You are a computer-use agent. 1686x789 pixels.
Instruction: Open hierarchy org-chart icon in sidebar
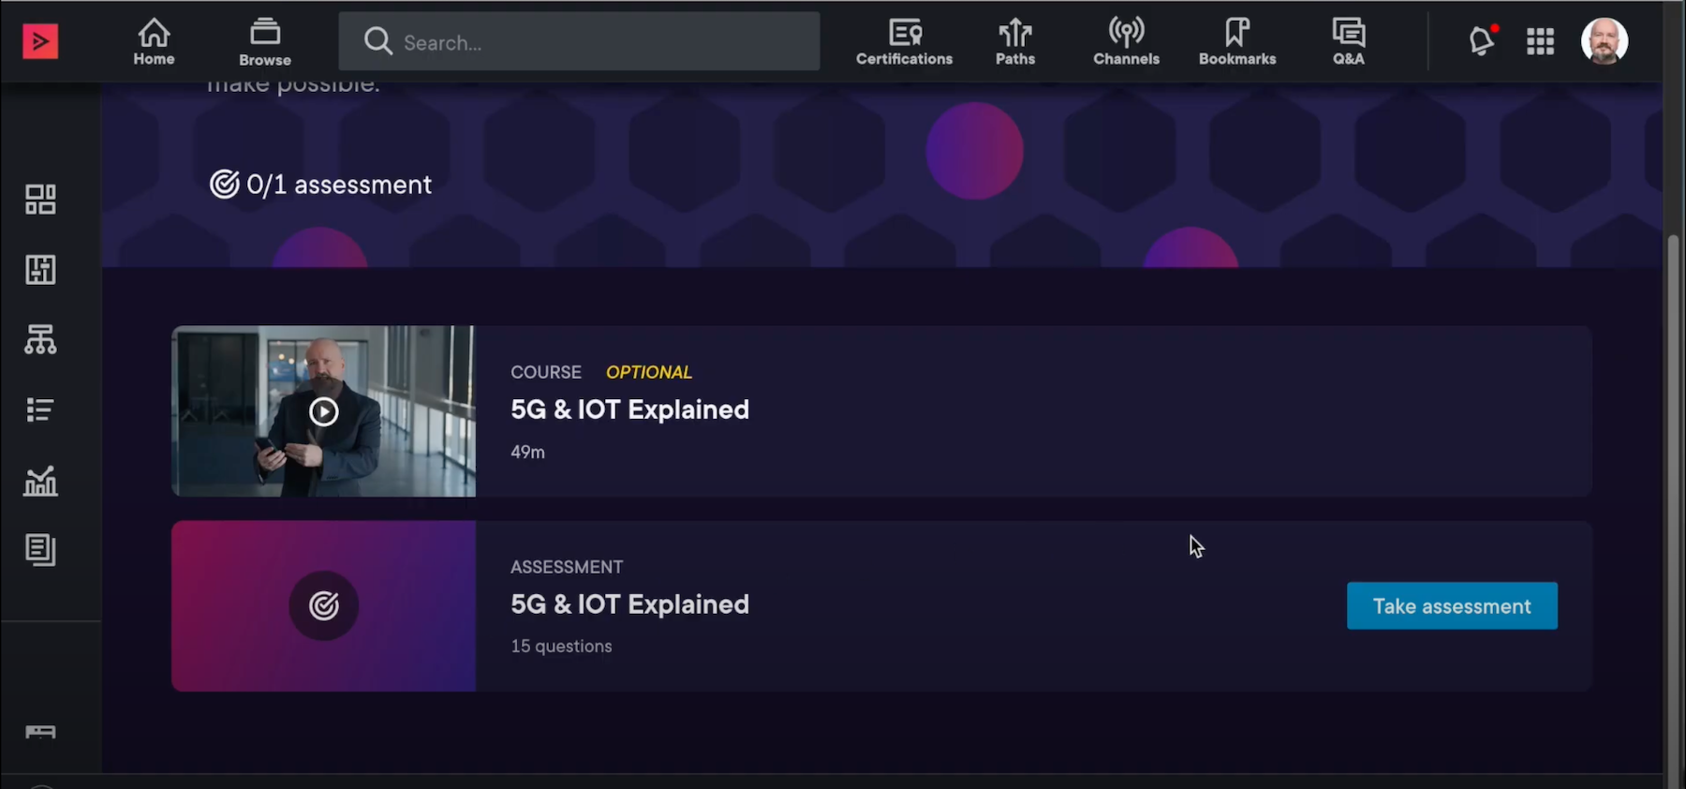tap(40, 339)
